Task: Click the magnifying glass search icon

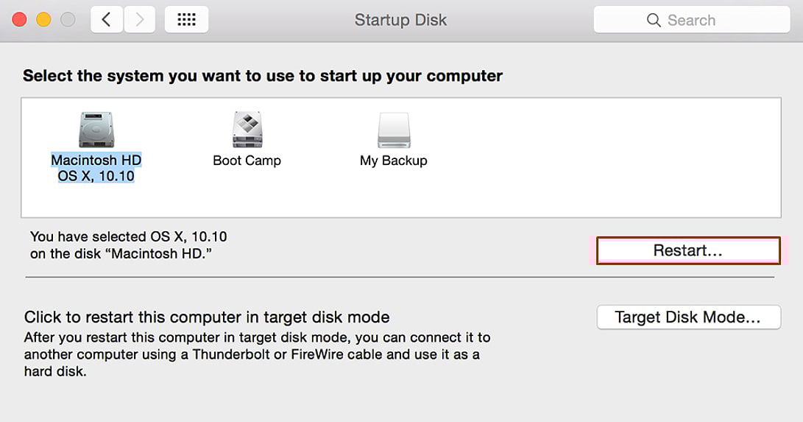Action: point(653,21)
